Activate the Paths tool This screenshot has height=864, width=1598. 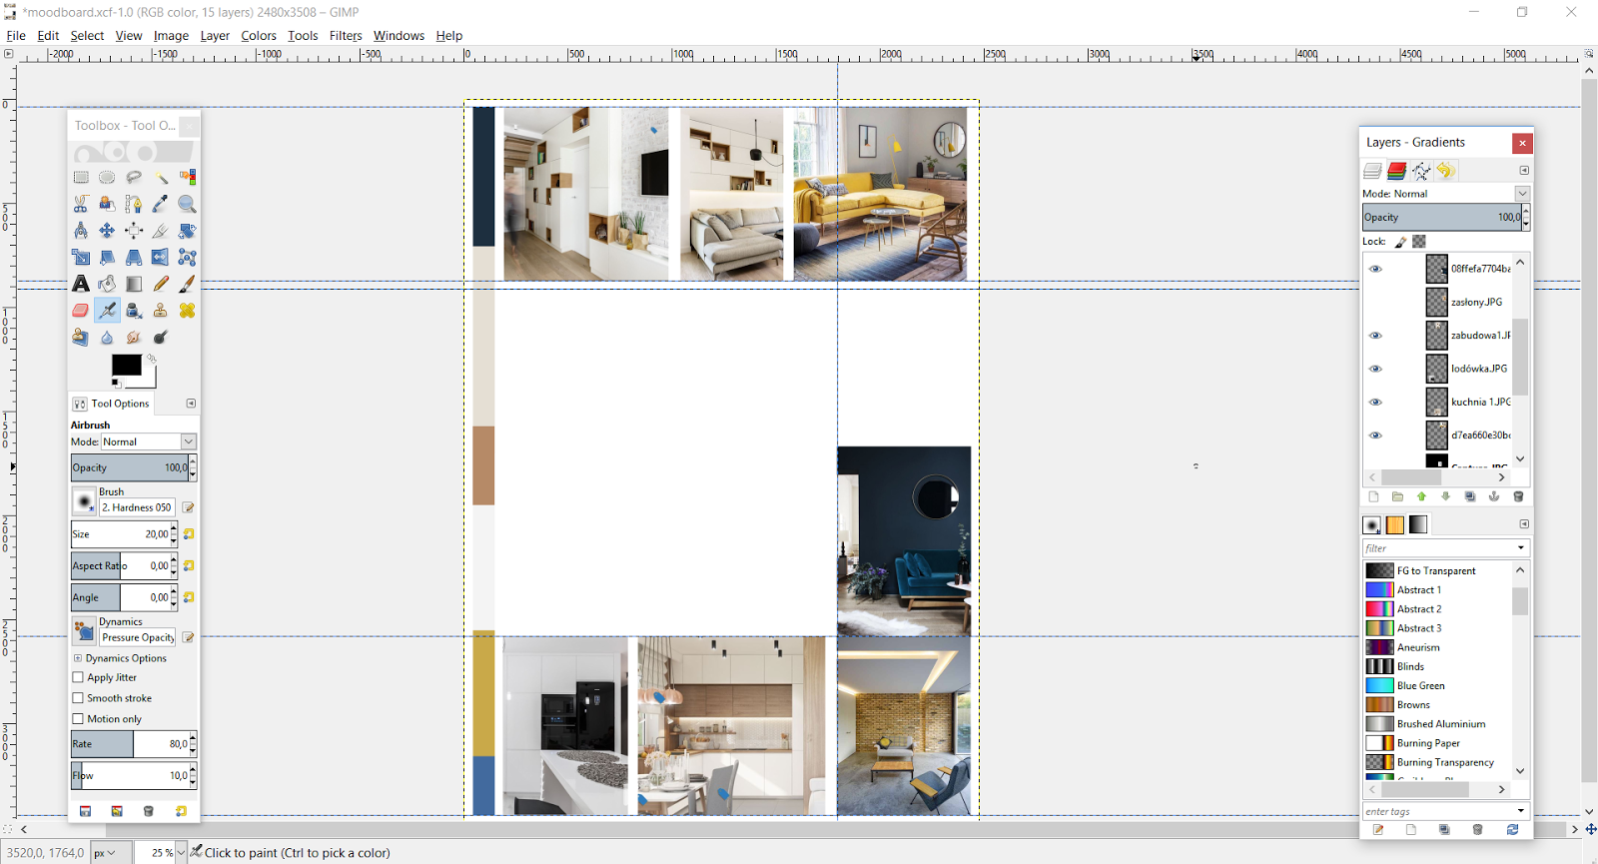(134, 204)
